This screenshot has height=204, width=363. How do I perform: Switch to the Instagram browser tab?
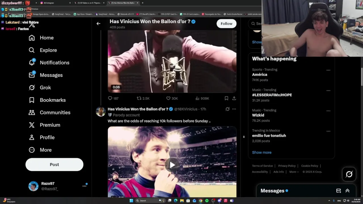56,3
